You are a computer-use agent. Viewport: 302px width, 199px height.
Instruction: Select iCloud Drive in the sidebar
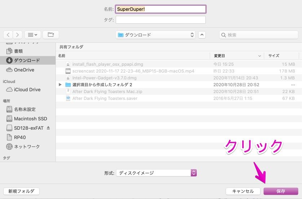(x=28, y=89)
